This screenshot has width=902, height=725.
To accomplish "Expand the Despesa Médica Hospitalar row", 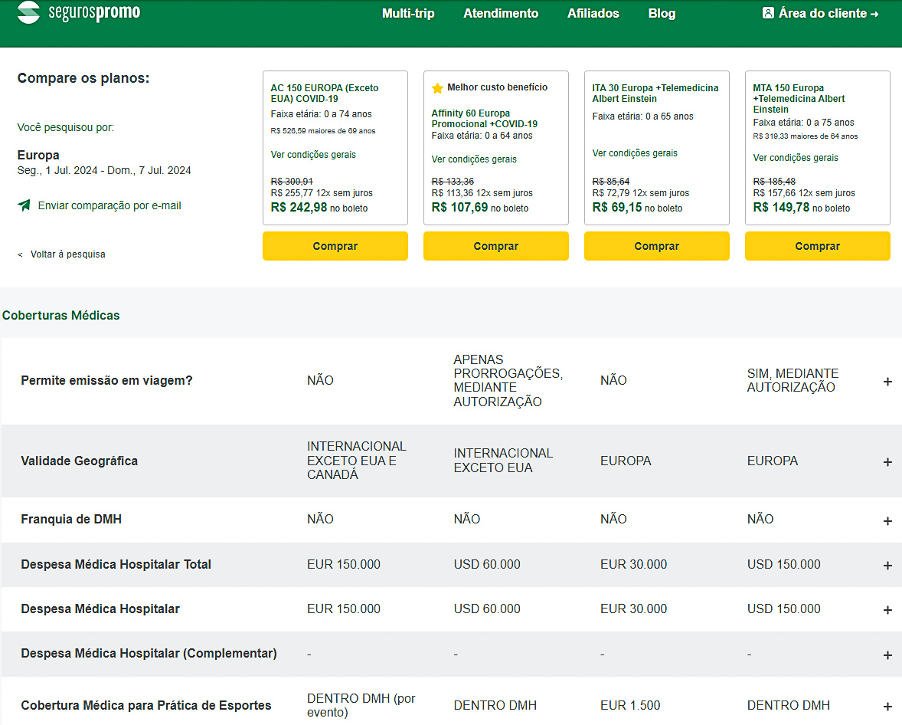I will (887, 610).
